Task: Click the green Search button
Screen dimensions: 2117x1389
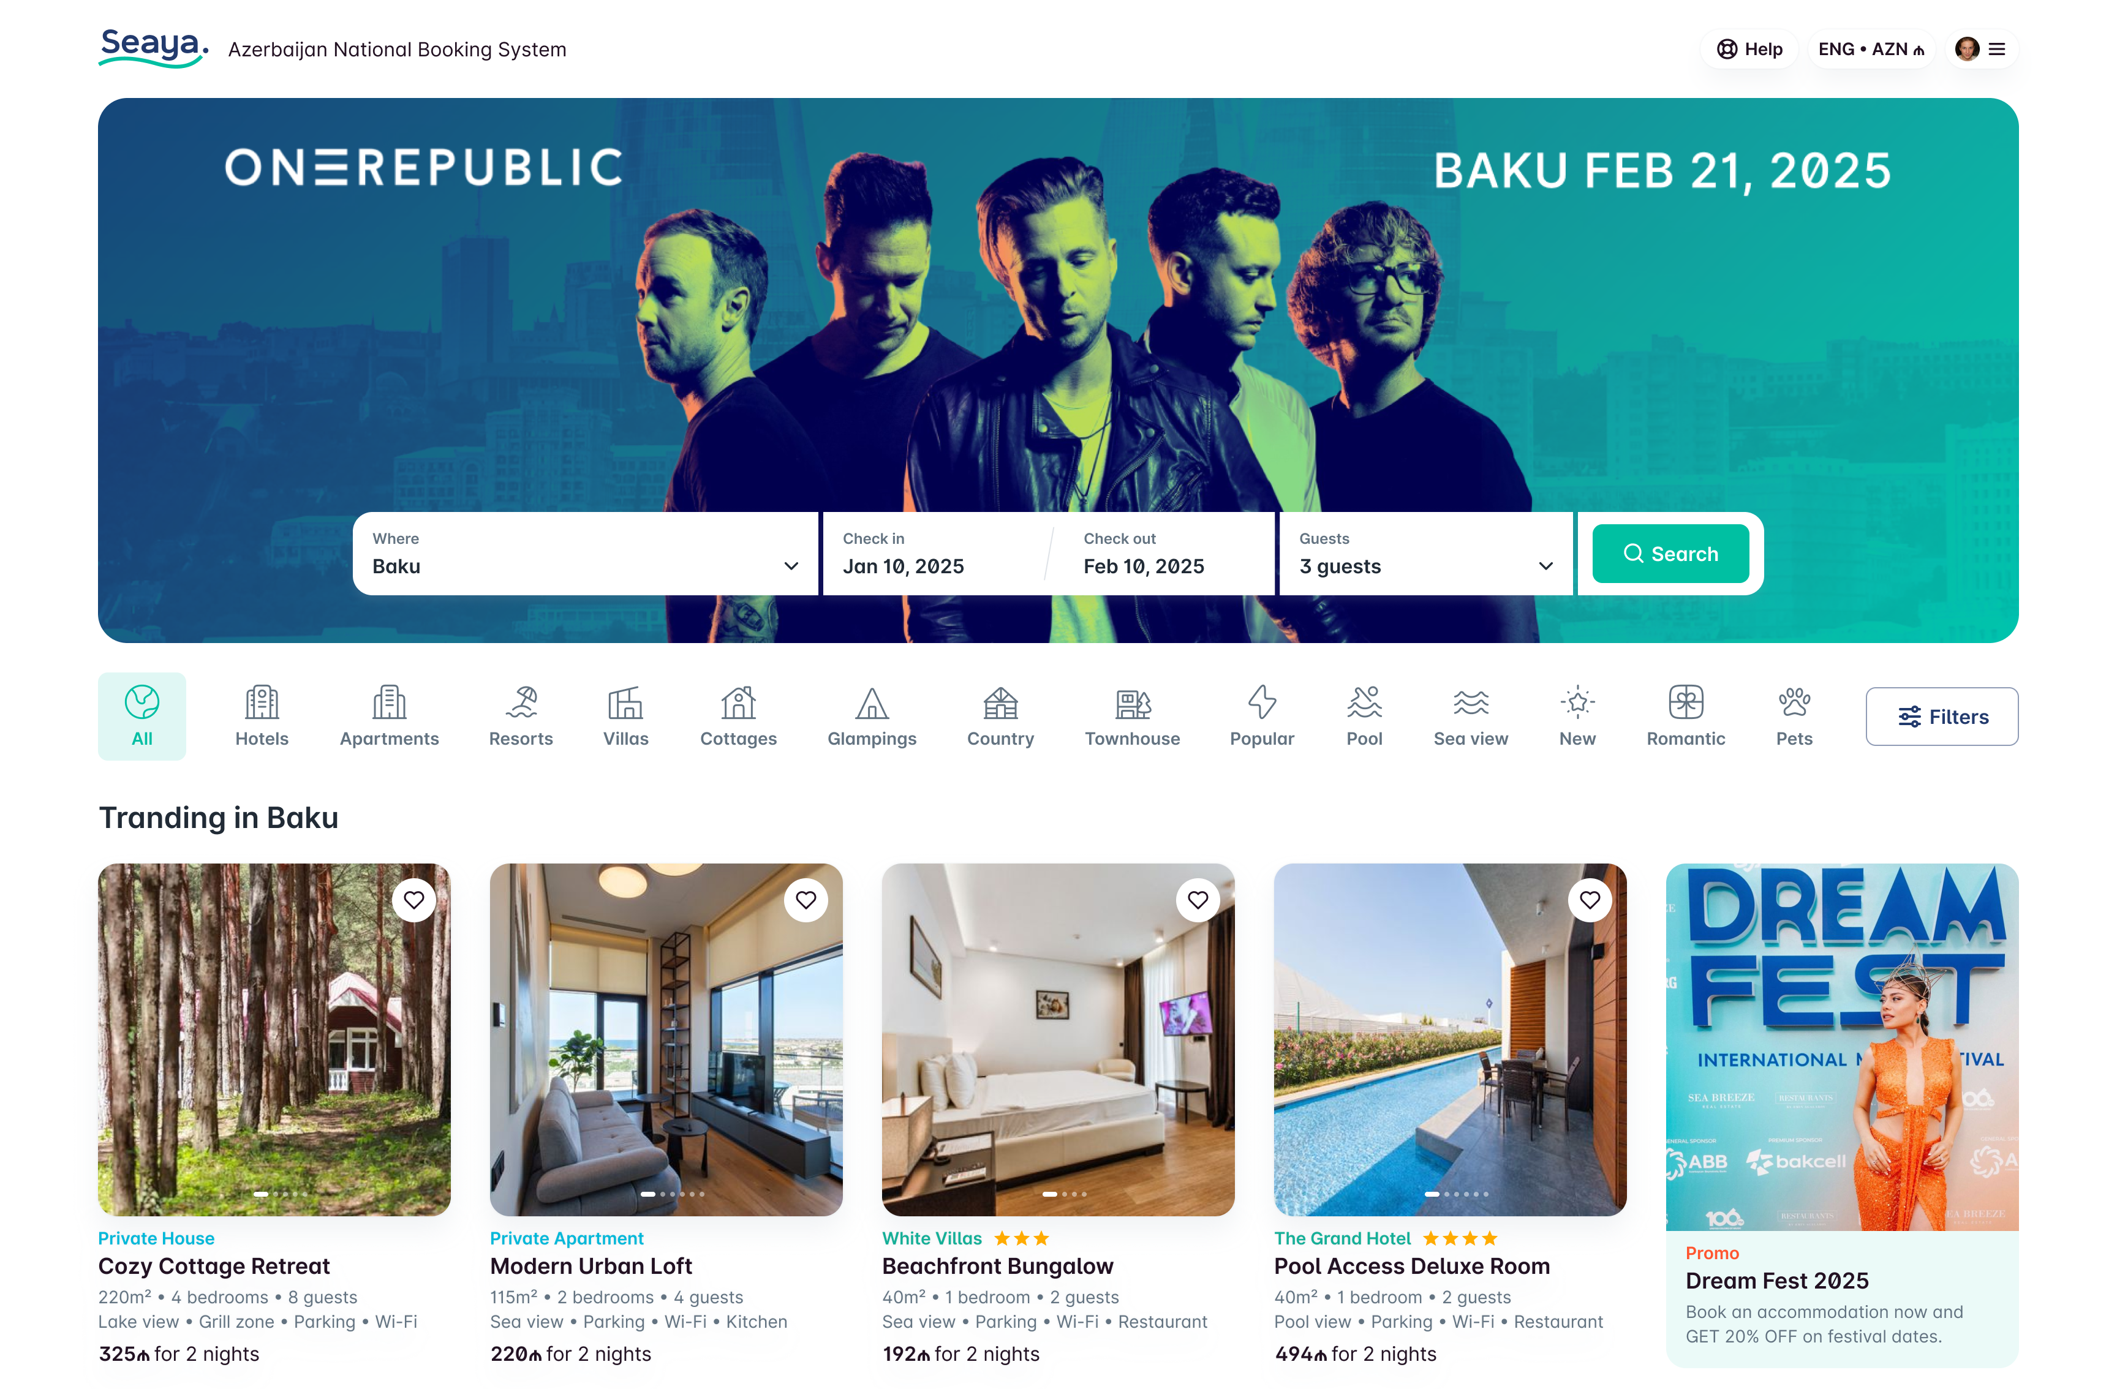Action: (x=1670, y=553)
